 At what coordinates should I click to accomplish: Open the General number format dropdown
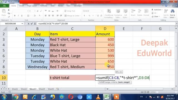102,11
